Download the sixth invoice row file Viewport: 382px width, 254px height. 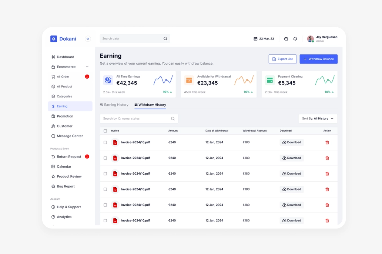coord(292,220)
